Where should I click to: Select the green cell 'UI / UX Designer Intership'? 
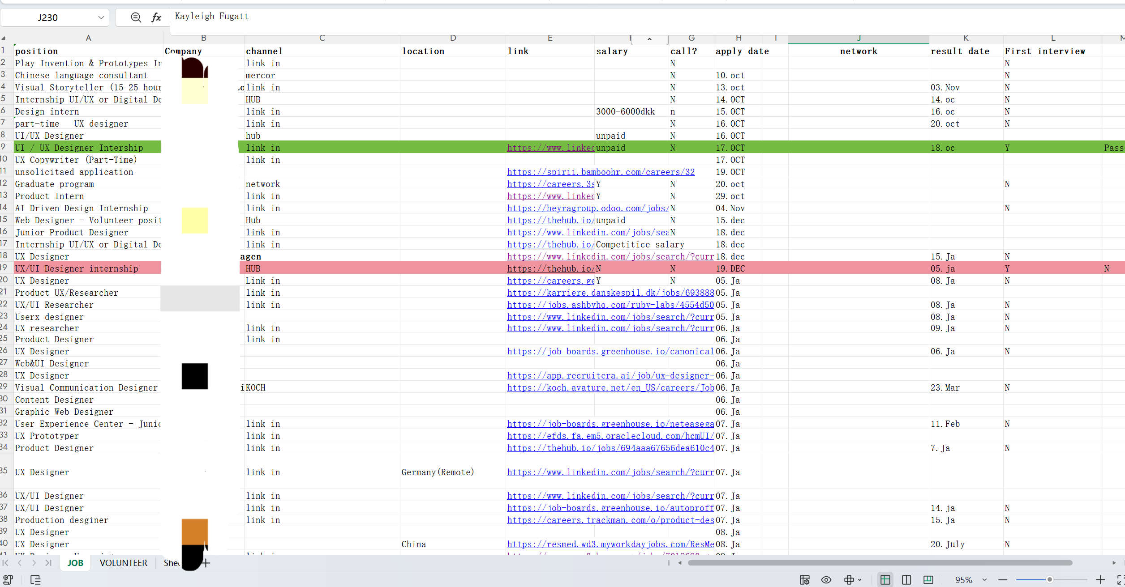pos(88,148)
